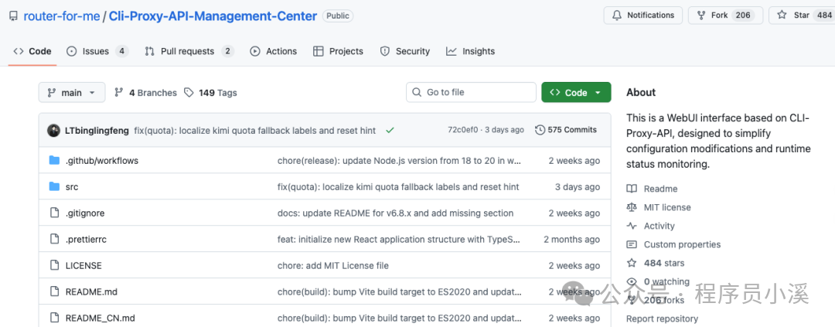Expand the Fork button options

[x=724, y=15]
